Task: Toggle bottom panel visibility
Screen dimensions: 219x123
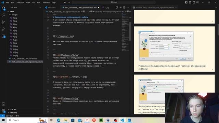Action: [x=190, y=2]
